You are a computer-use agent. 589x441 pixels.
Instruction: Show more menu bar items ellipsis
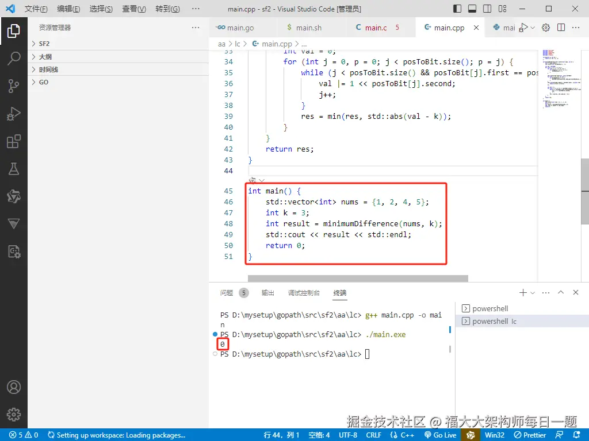point(196,9)
